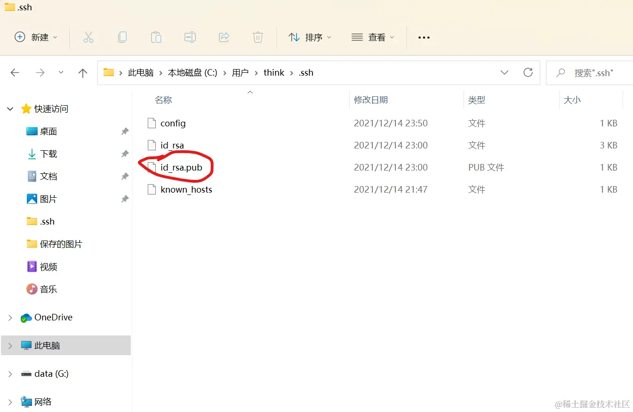Click the Copy icon in toolbar
This screenshot has width=633, height=412.
pos(122,37)
